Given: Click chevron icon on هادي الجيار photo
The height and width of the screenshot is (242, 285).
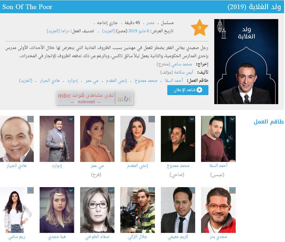Looking at the screenshot, I should pos(31,119).
